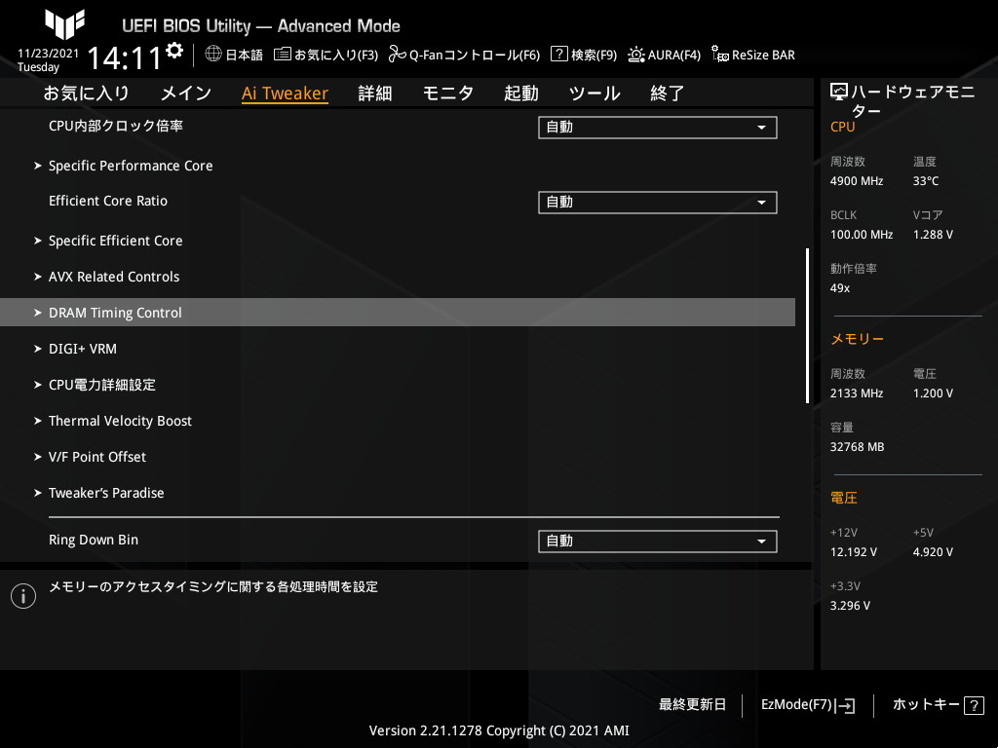The height and width of the screenshot is (748, 998).
Task: Click the メモリー section heading
Action: 857,339
